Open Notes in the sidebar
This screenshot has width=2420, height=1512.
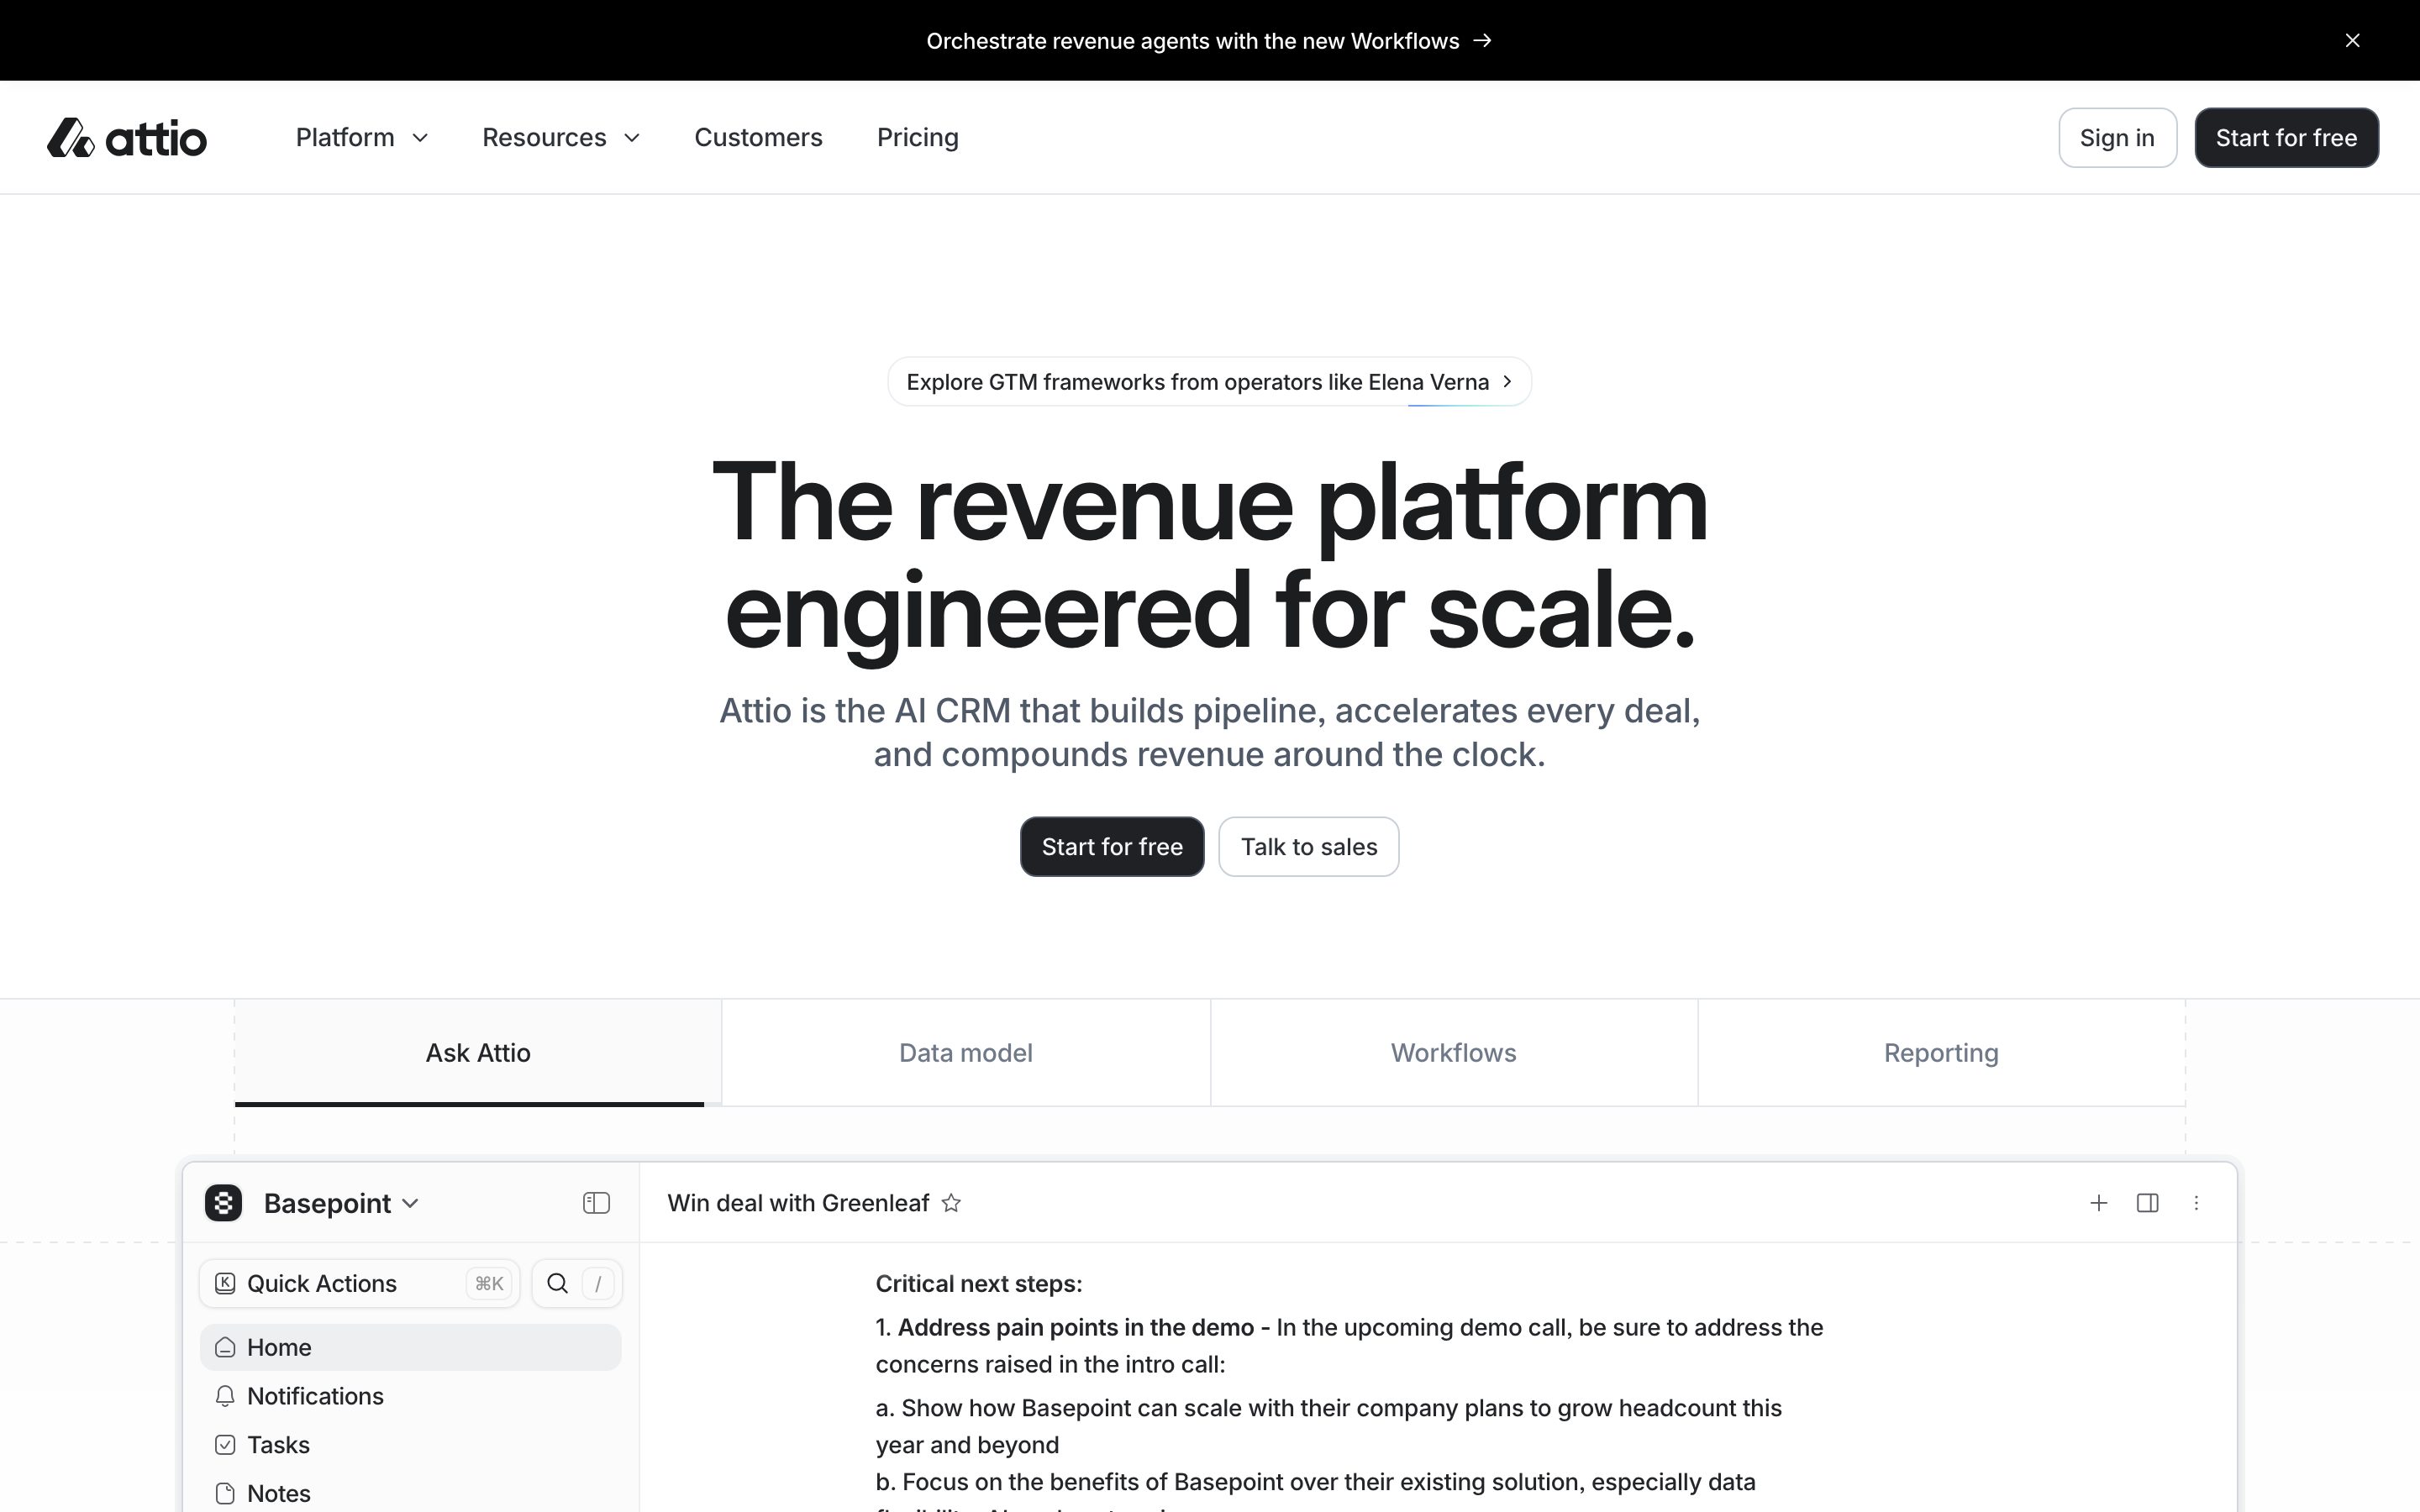[410, 1494]
